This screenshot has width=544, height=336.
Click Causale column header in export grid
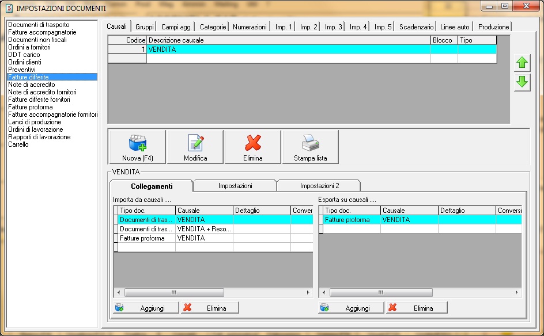point(409,210)
